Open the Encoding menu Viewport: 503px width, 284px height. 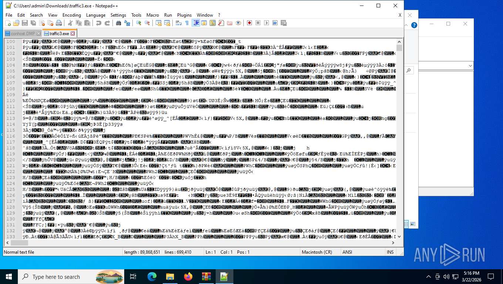(72, 15)
